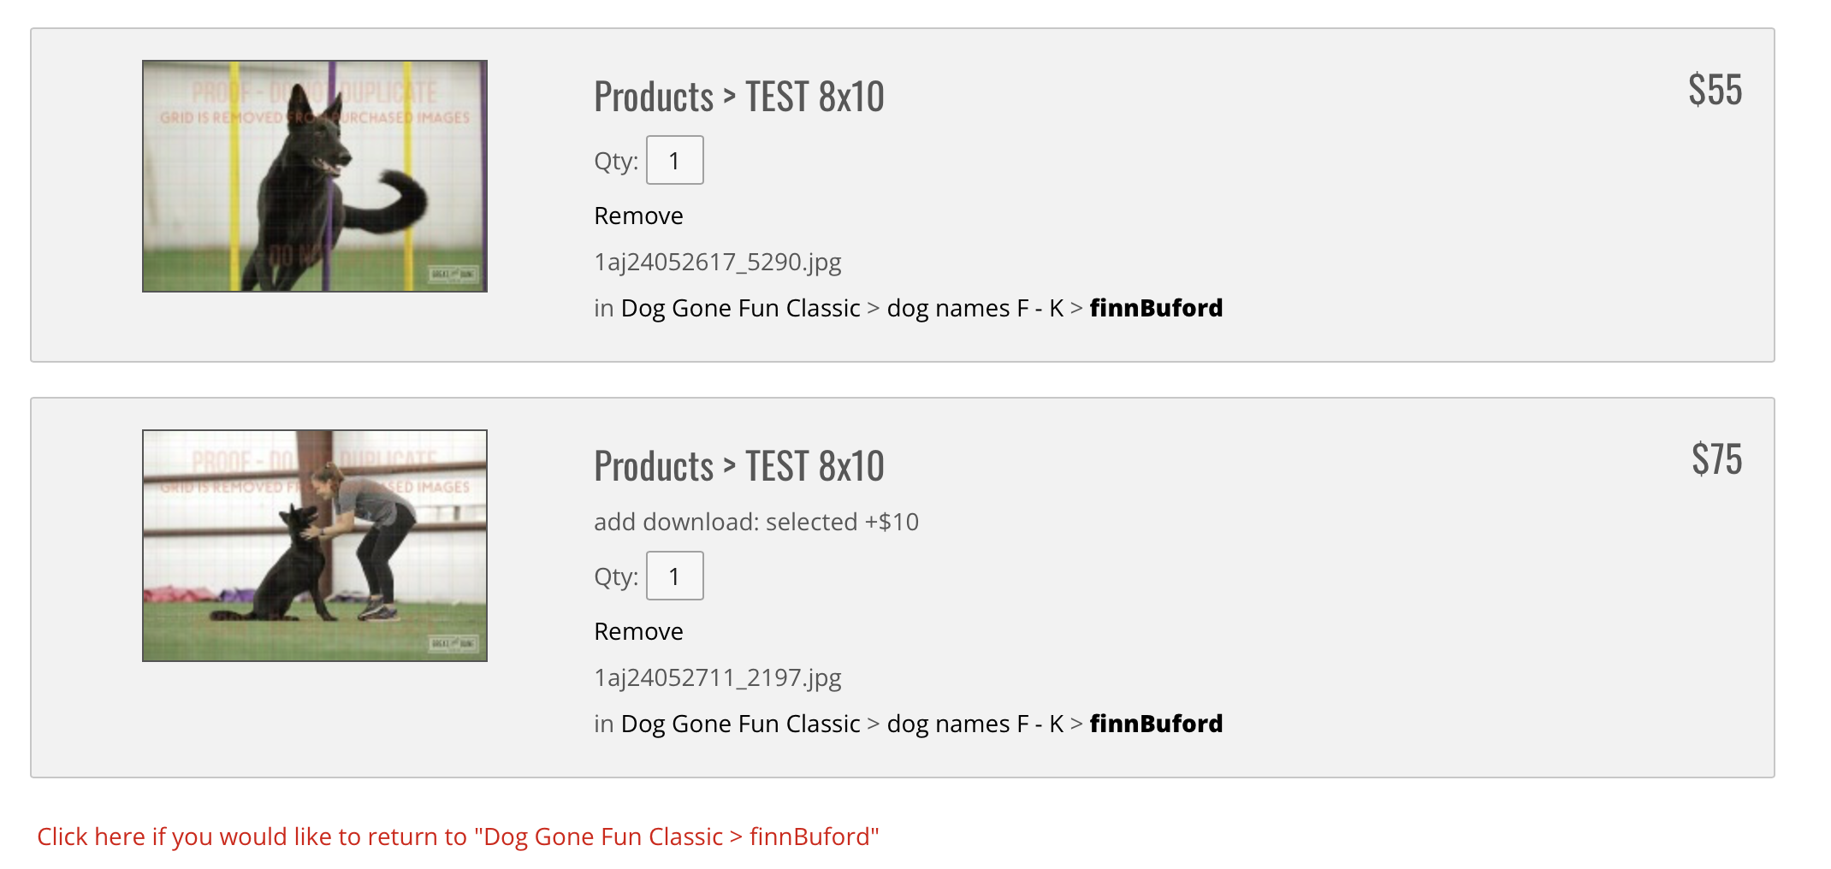Click the 'add download: selected +$10' text
Screen dimensions: 1831x869
pyautogui.click(x=756, y=522)
